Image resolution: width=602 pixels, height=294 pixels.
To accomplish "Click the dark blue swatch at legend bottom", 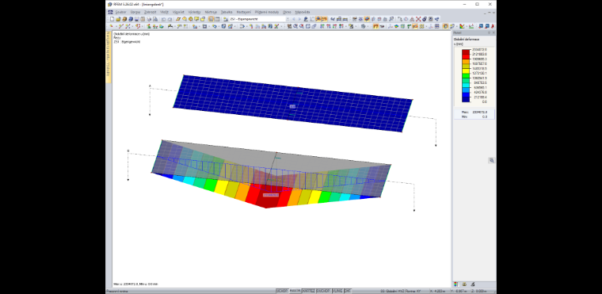I will [x=466, y=100].
